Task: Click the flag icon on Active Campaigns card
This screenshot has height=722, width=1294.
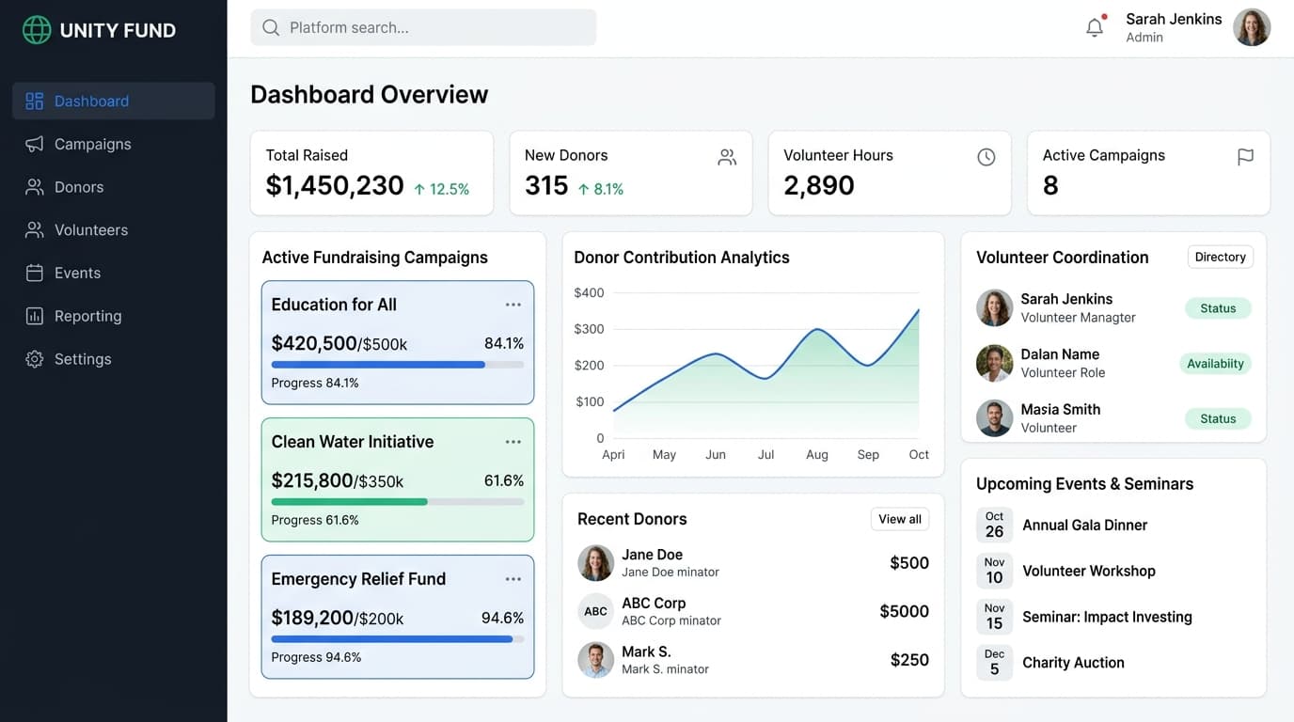Action: (x=1245, y=157)
